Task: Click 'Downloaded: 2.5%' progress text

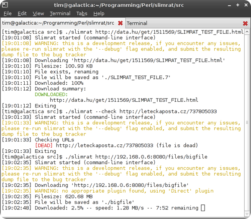Action: tap(59, 208)
